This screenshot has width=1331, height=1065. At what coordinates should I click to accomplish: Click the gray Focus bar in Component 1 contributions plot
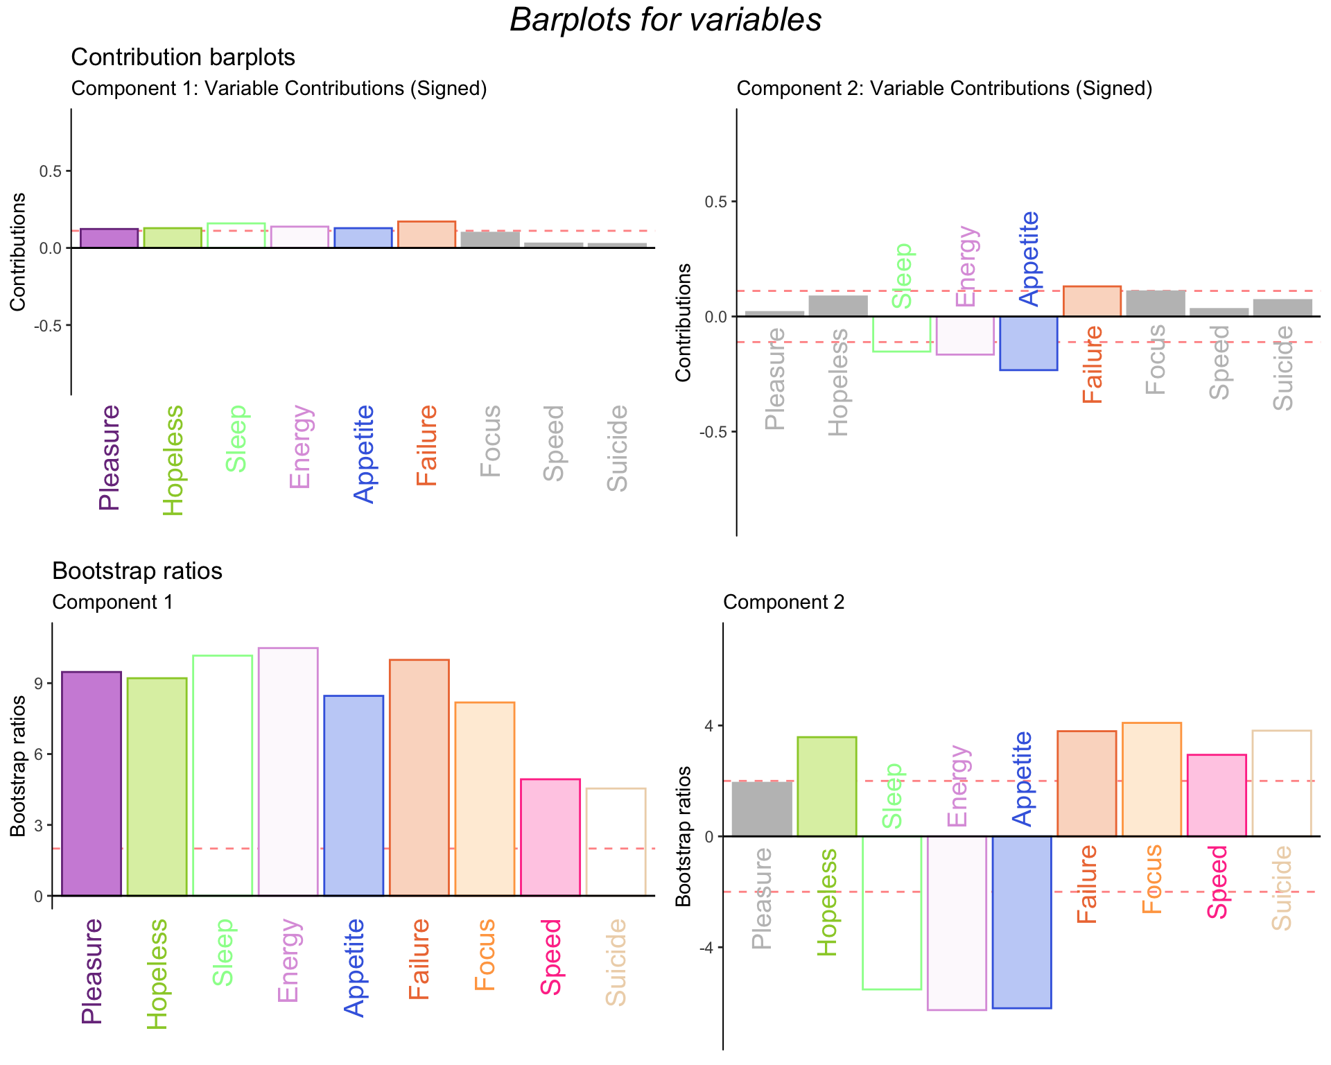pyautogui.click(x=490, y=240)
